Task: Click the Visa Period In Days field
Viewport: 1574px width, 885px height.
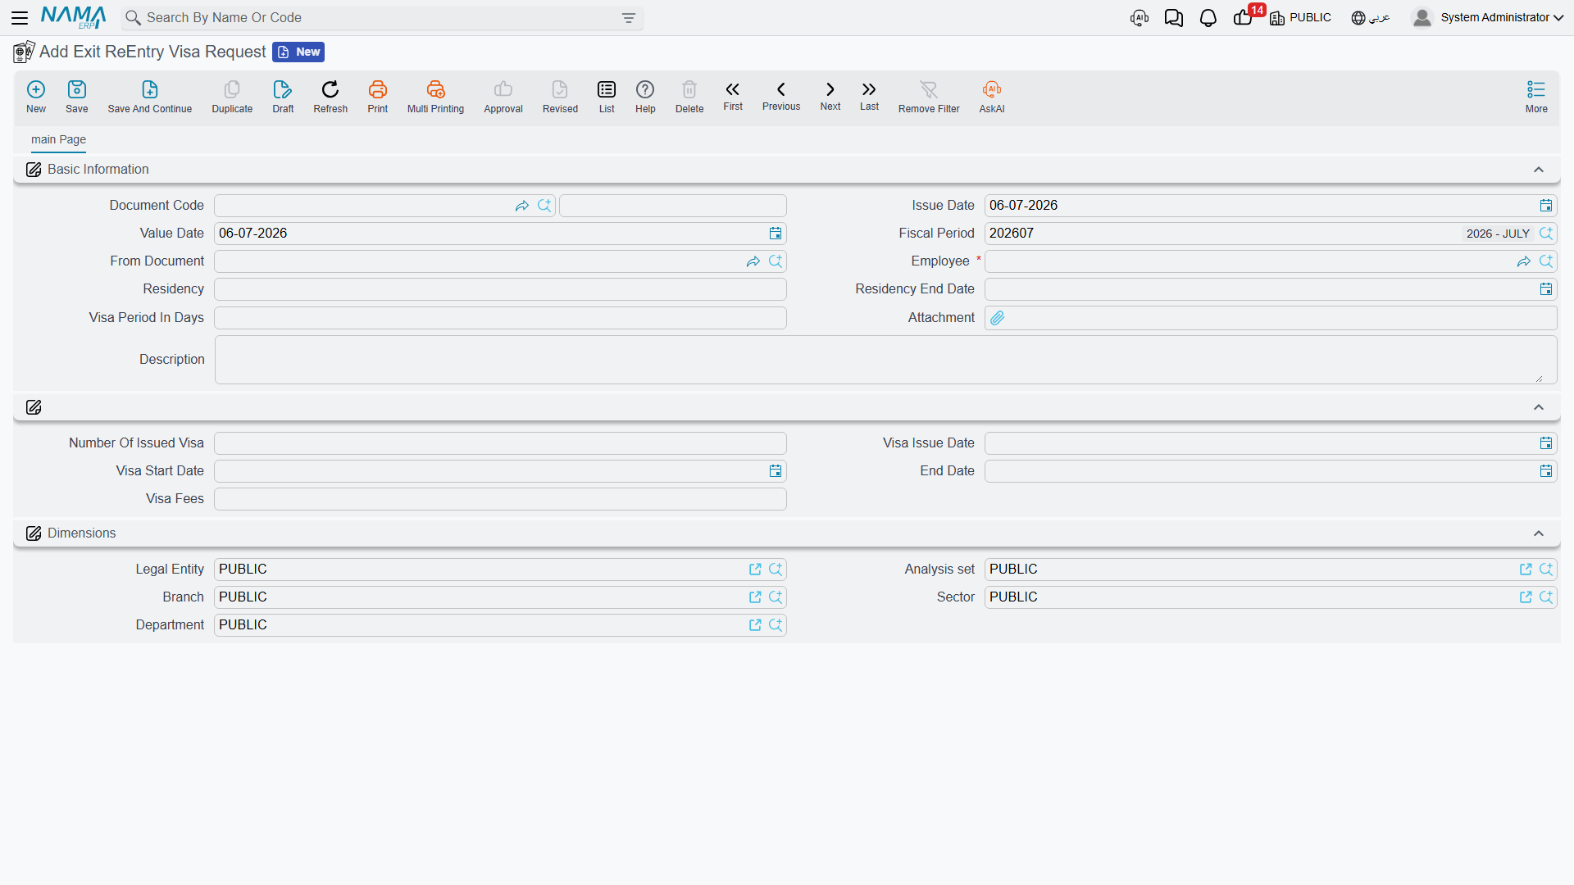Action: point(500,318)
